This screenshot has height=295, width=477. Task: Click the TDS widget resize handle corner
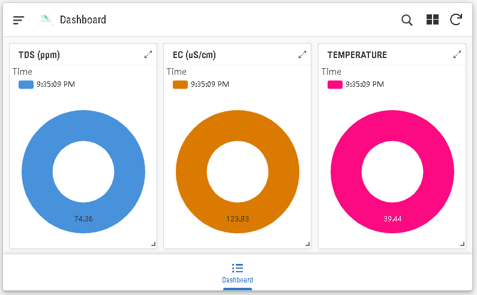tap(154, 244)
